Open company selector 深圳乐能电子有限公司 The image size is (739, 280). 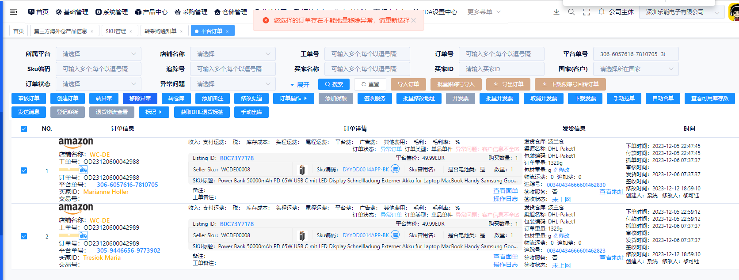coord(682,12)
